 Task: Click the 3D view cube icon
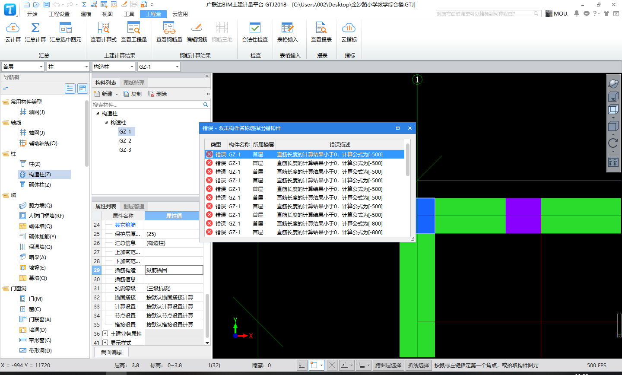pos(613,97)
